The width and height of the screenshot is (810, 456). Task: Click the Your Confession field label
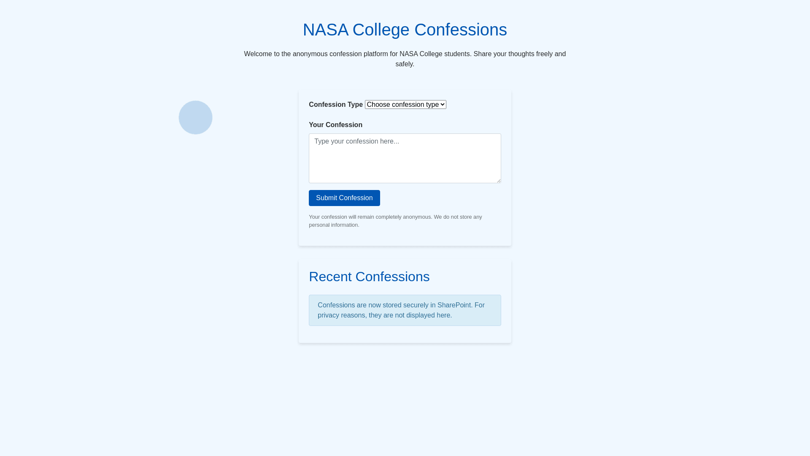click(x=335, y=125)
